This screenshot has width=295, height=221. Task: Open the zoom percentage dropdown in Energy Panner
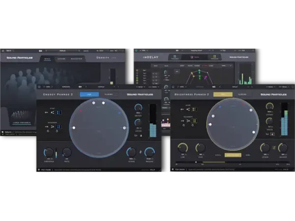point(48,87)
